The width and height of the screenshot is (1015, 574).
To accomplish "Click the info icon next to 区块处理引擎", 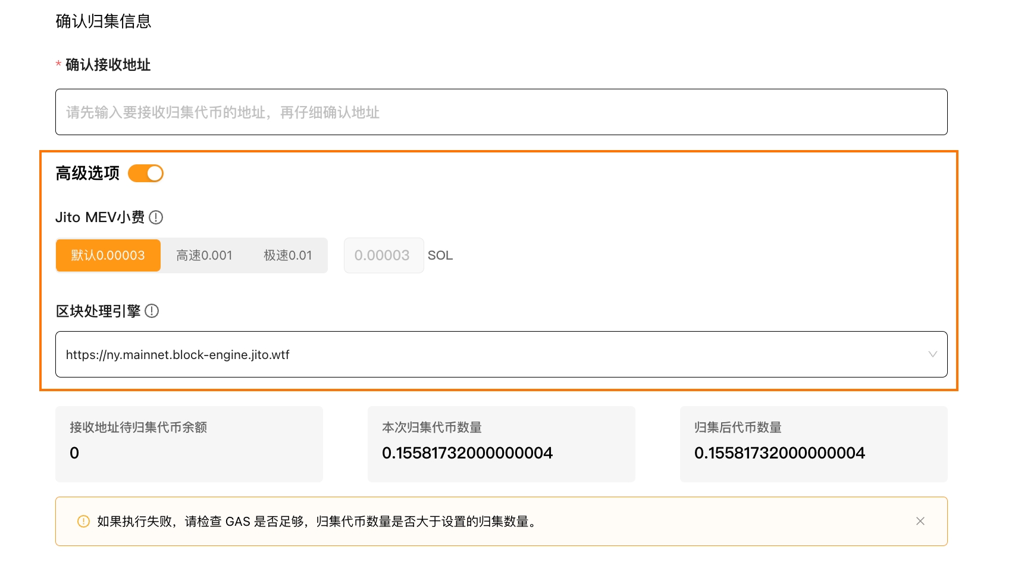I will pos(152,311).
